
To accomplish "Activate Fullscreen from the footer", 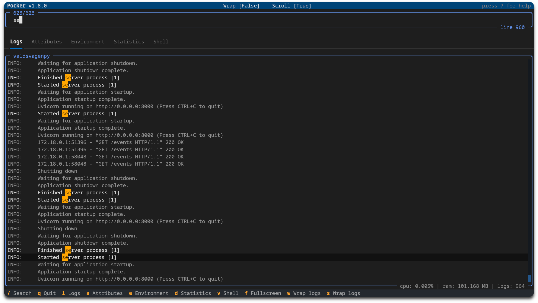I will click(263, 293).
